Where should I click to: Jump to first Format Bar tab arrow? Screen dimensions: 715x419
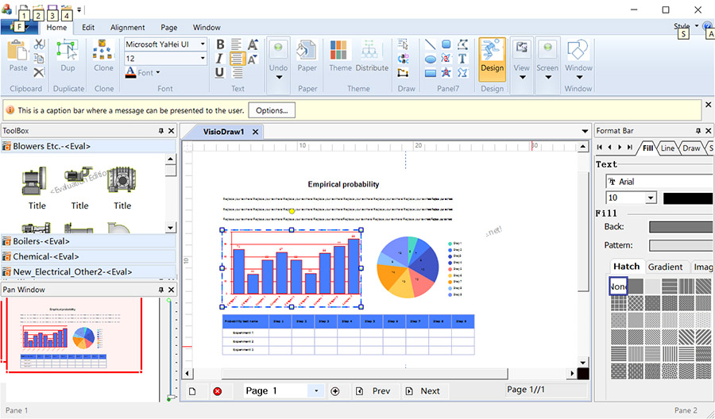point(600,147)
